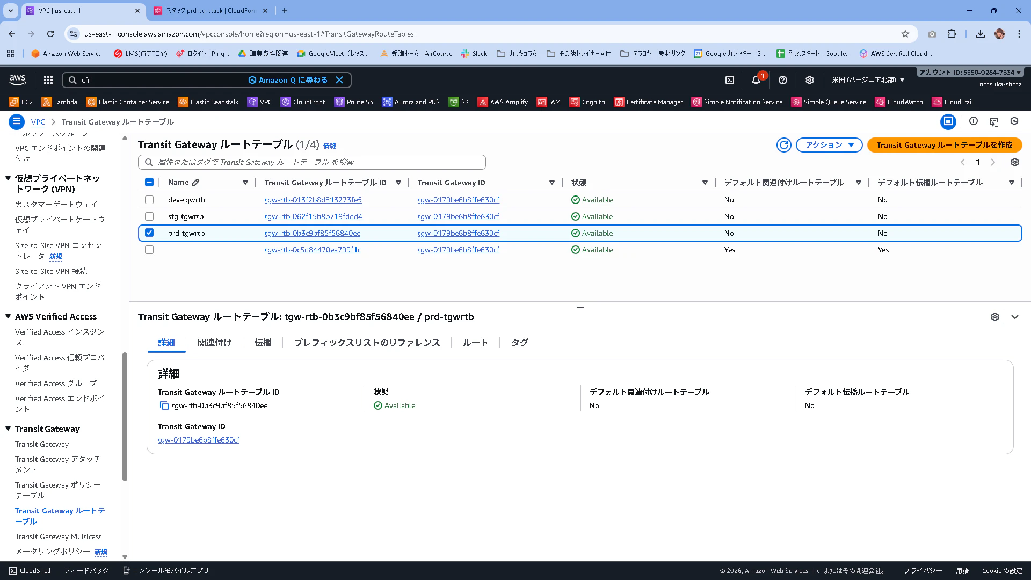Viewport: 1031px width, 580px height.
Task: Switch to the ルート tab
Action: click(476, 343)
